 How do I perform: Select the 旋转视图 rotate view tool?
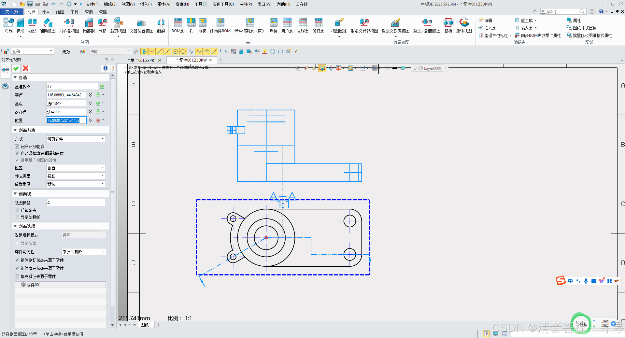[464, 25]
